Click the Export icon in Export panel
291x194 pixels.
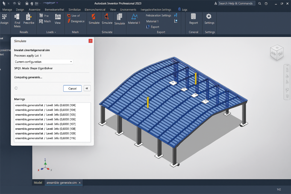click(x=148, y=27)
